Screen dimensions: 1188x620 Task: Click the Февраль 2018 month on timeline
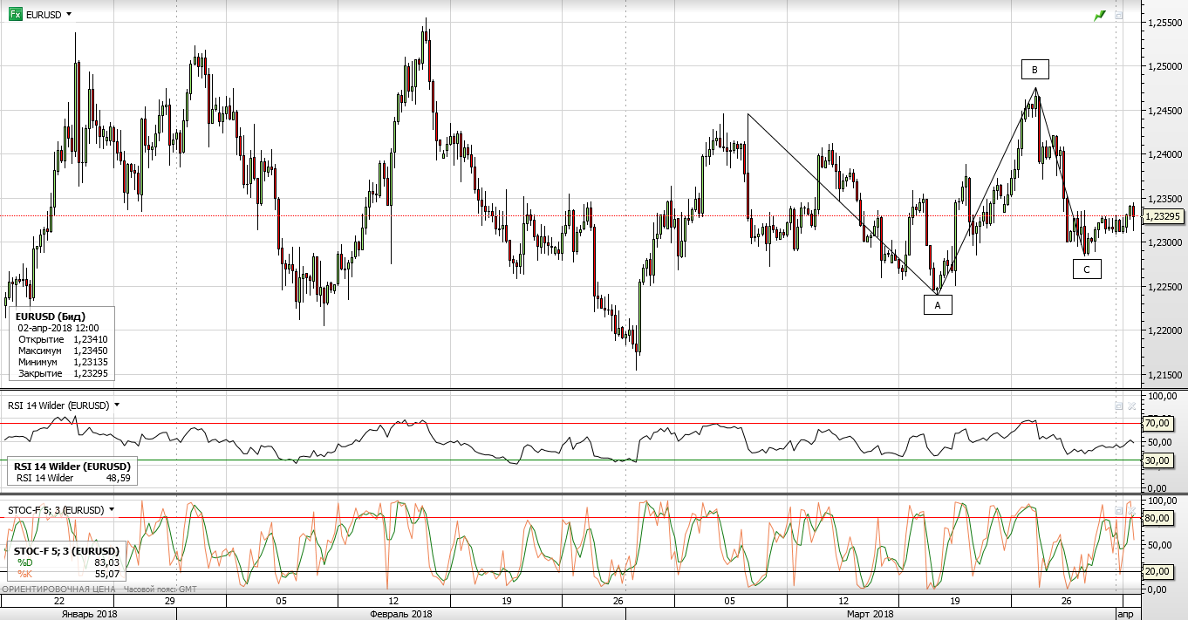coord(401,614)
